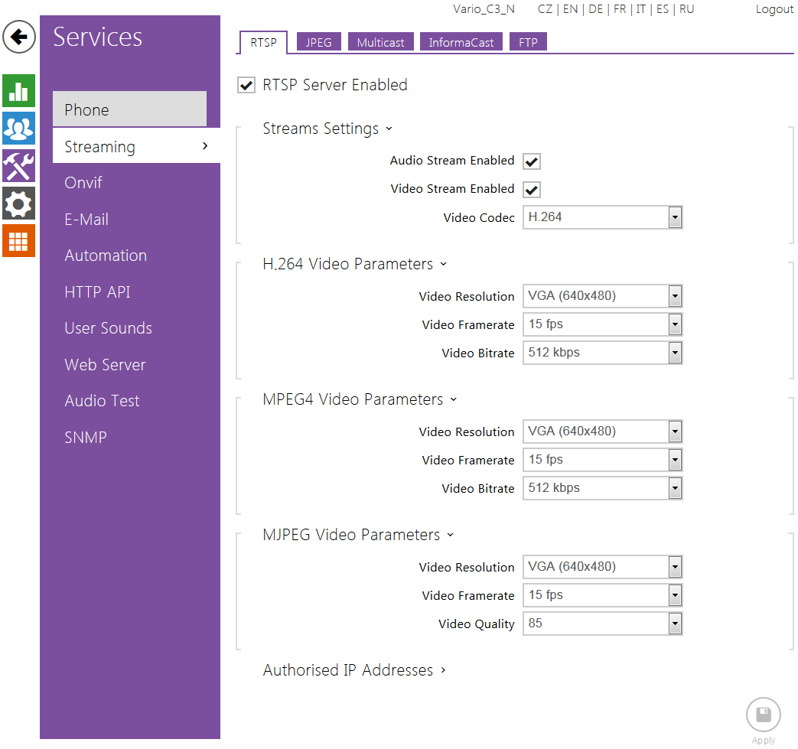This screenshot has height=749, width=798.
Task: Open the gear System settings icon
Action: (x=18, y=203)
